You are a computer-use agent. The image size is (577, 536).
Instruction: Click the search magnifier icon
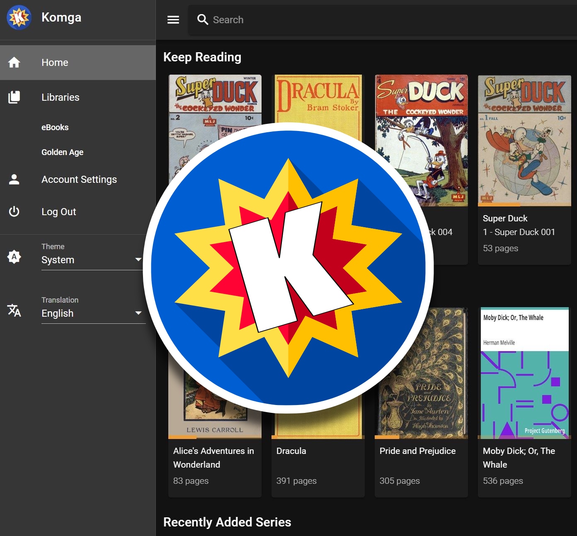click(202, 20)
